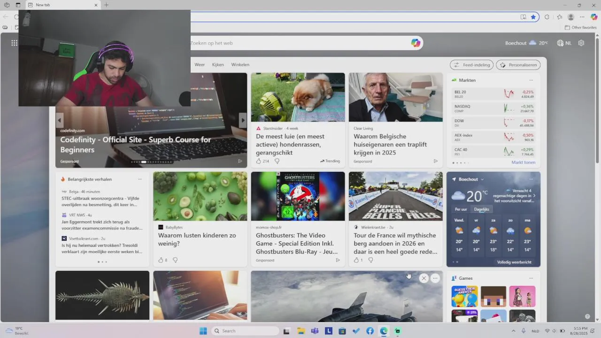Like the 'Waarom lusten kinderen zo weinig?' article

tap(161, 260)
